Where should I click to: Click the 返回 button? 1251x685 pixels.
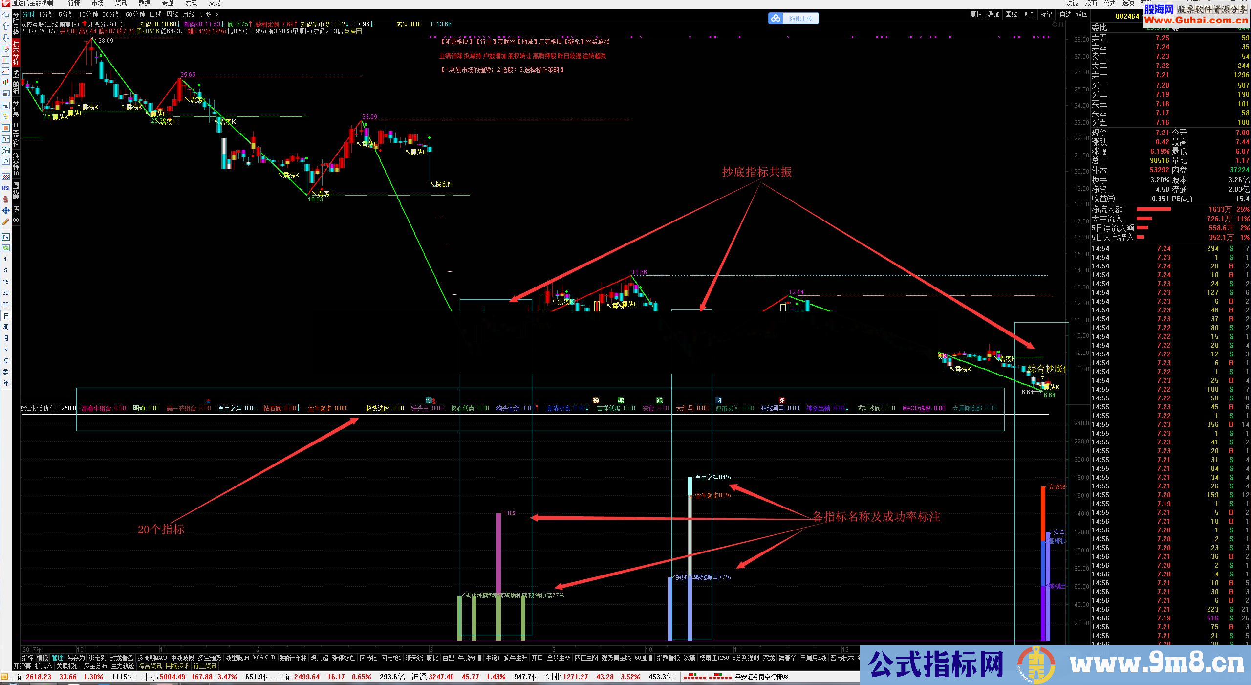[1082, 15]
